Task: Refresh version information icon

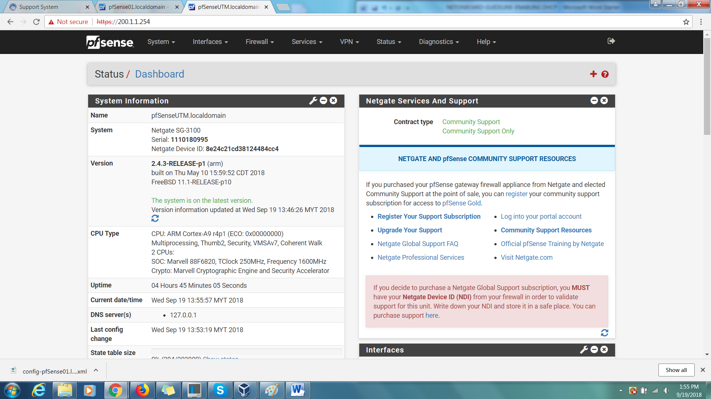Action: (x=155, y=219)
